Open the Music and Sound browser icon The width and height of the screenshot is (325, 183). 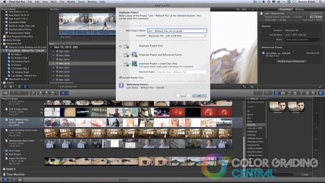click(289, 93)
